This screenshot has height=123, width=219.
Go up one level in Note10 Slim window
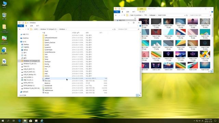pyautogui.click(x=124, y=15)
